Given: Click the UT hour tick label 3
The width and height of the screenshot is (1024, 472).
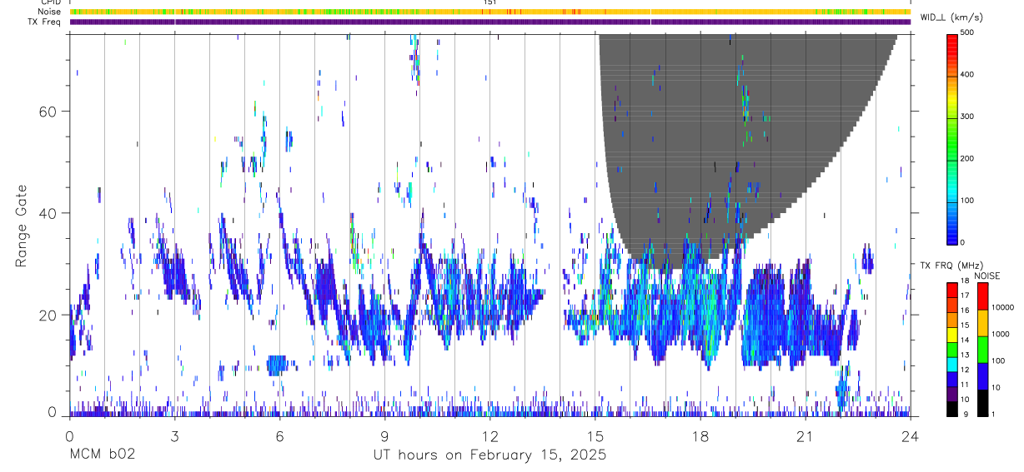Looking at the screenshot, I should point(174,435).
